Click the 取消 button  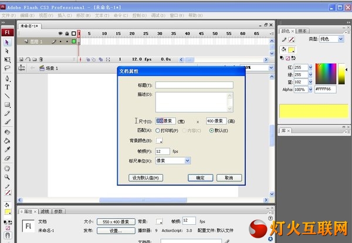(229, 178)
